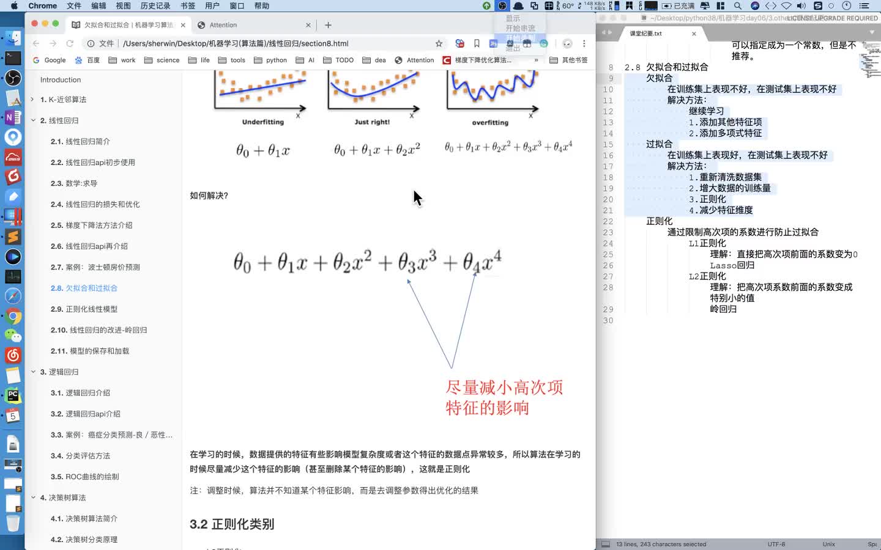
Task: Click the Chrome profile avatar icon
Action: coord(567,43)
